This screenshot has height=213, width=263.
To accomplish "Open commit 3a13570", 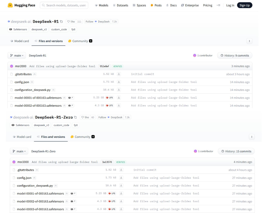I will [x=107, y=162].
